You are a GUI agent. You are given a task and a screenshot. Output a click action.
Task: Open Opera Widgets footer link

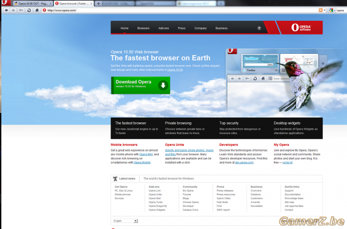tap(157, 210)
